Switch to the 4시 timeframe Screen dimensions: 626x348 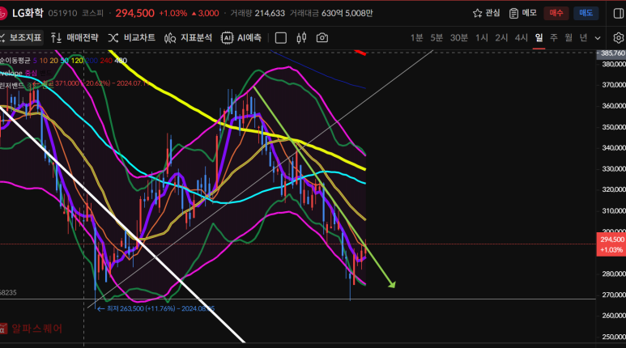tap(521, 38)
